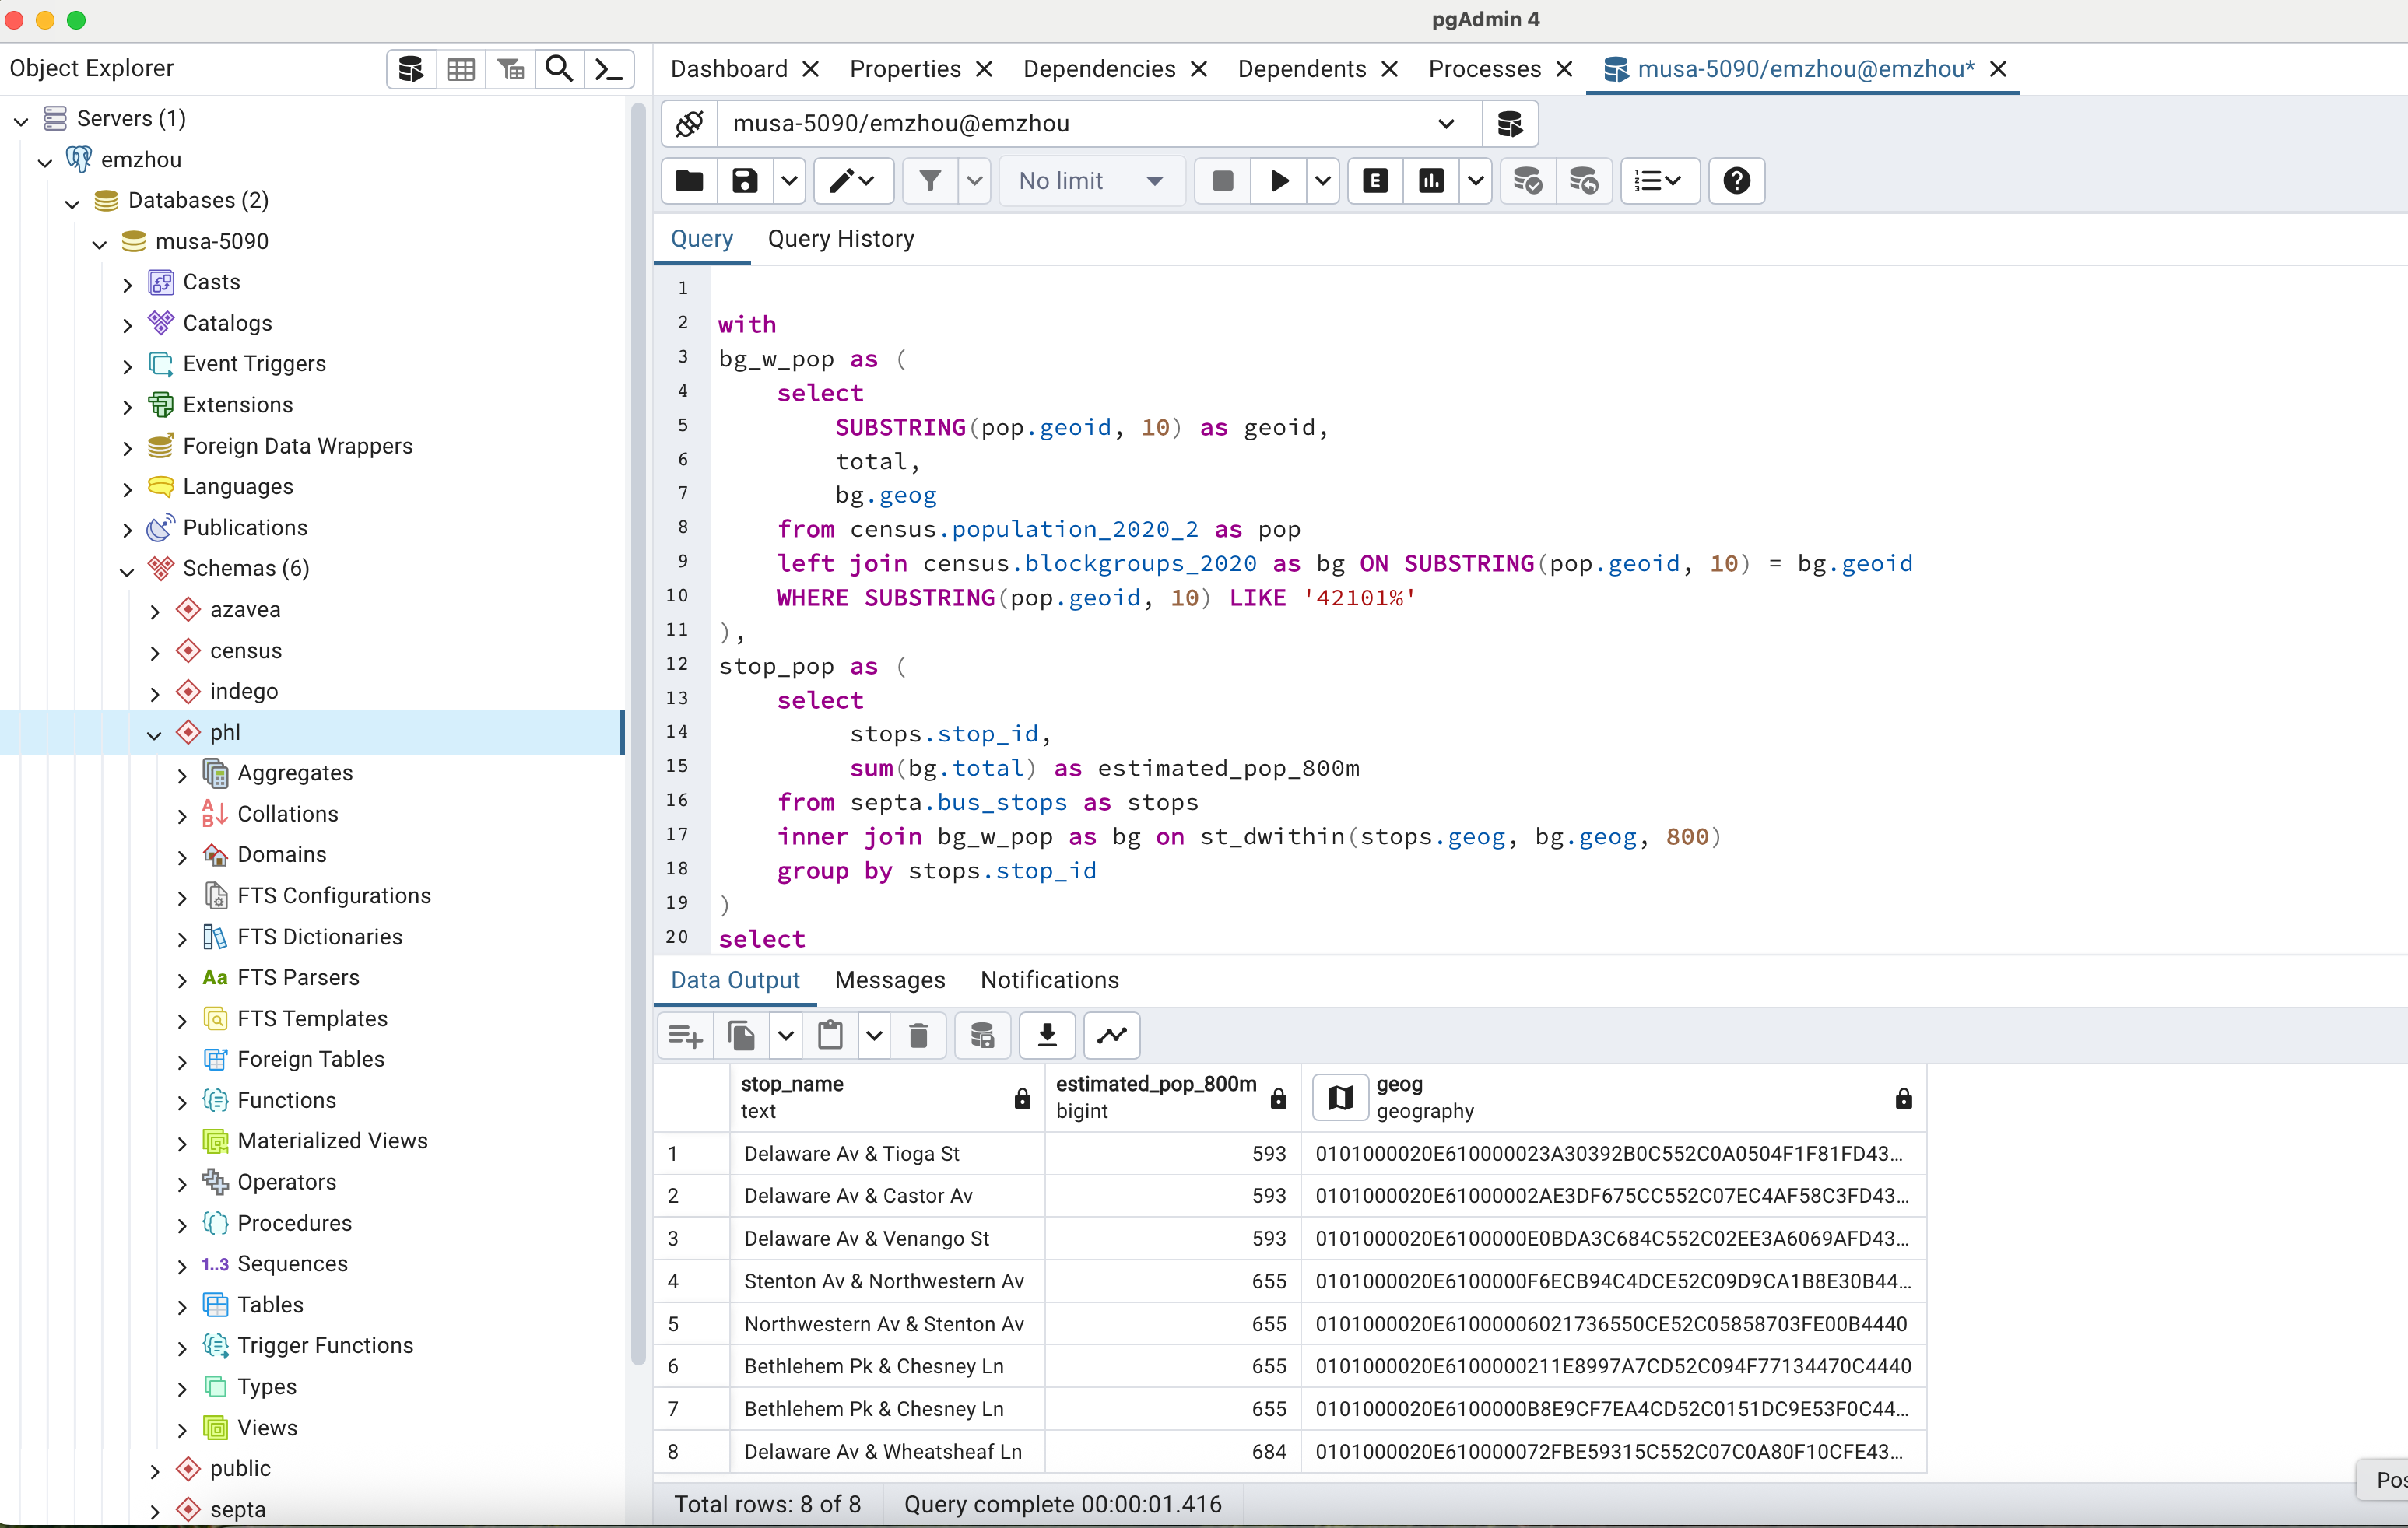2408x1528 pixels.
Task: Open the No limit rows dropdown
Action: (x=1090, y=180)
